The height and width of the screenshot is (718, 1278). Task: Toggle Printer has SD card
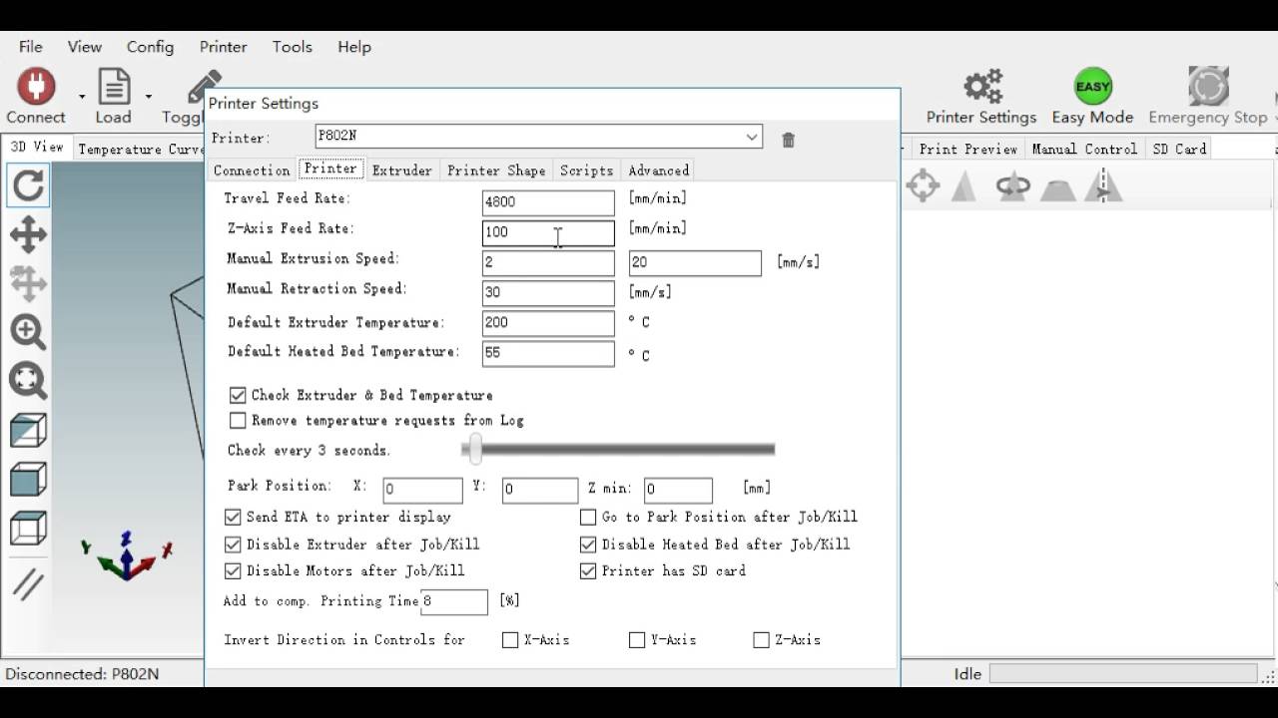pyautogui.click(x=588, y=571)
